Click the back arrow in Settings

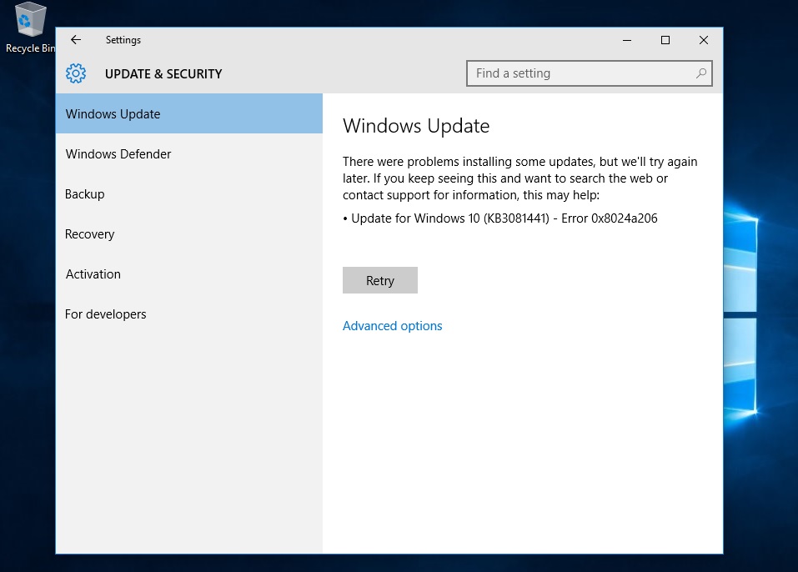pyautogui.click(x=76, y=40)
